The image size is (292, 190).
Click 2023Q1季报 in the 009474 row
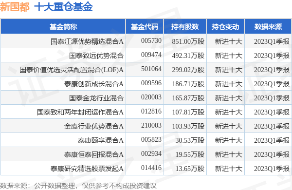pos(272,56)
